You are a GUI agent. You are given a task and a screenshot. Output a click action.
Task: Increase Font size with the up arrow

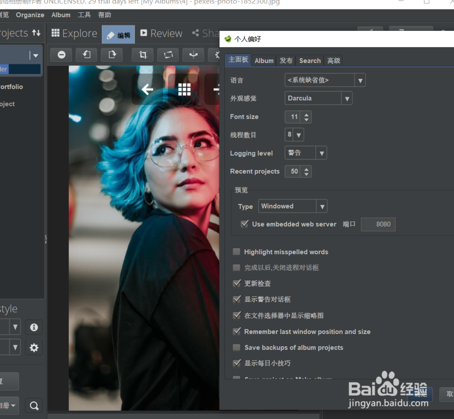(x=306, y=114)
